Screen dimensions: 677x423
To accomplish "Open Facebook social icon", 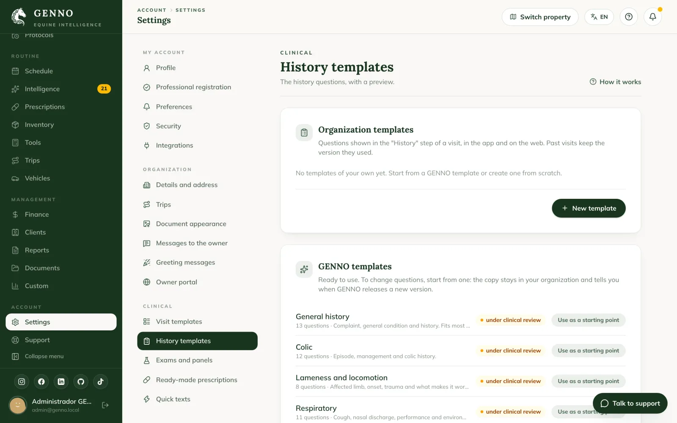I will point(41,382).
